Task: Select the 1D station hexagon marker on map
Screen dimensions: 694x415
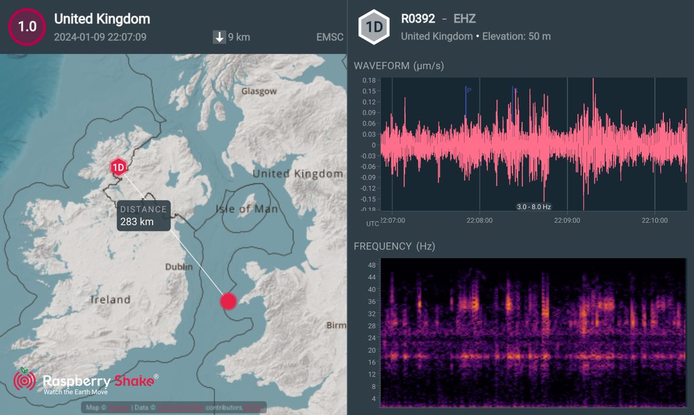Action: (119, 168)
